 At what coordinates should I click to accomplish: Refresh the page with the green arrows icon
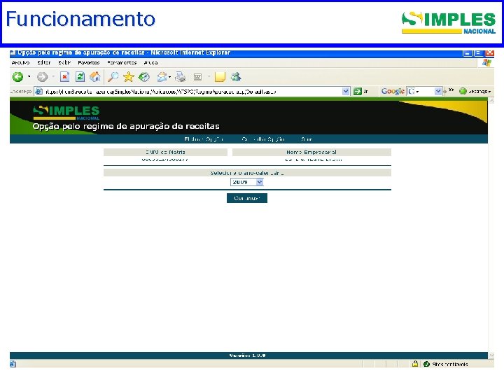80,77
